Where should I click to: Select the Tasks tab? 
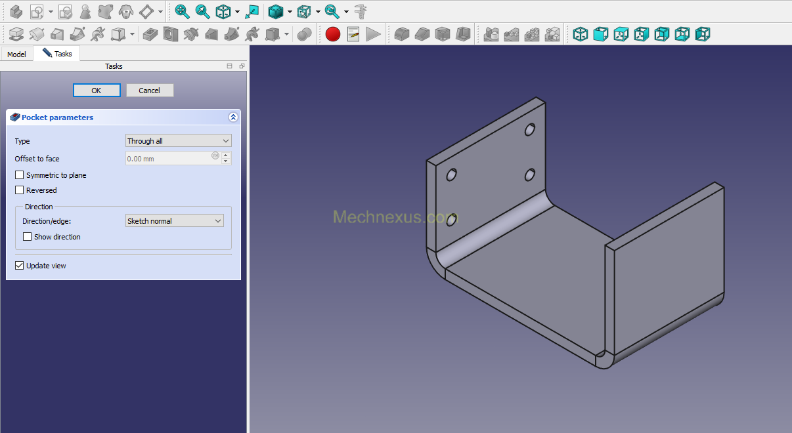(x=57, y=54)
